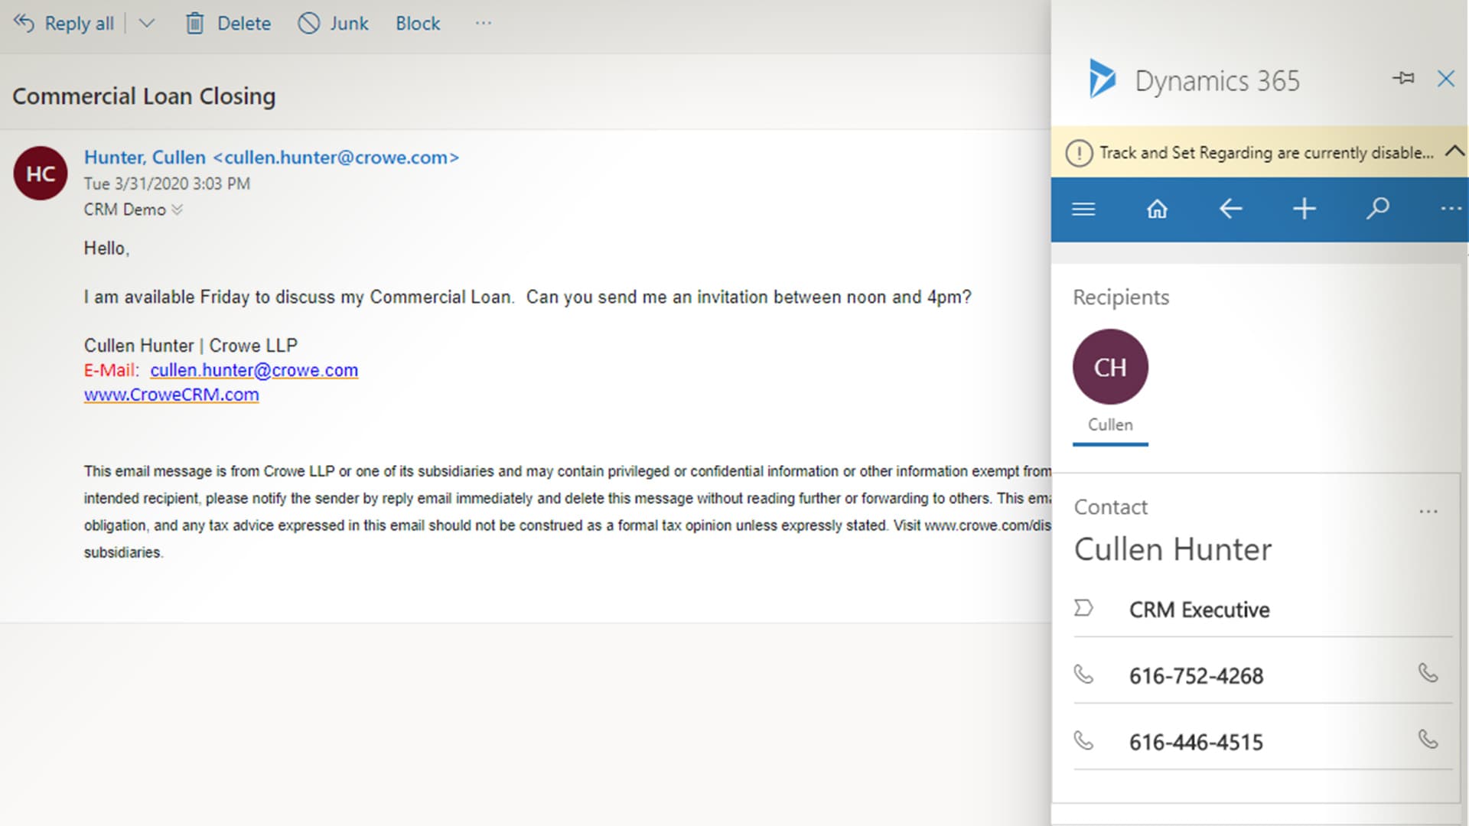Collapse the Track and Set Regarding notification
1469x826 pixels.
pos(1454,151)
